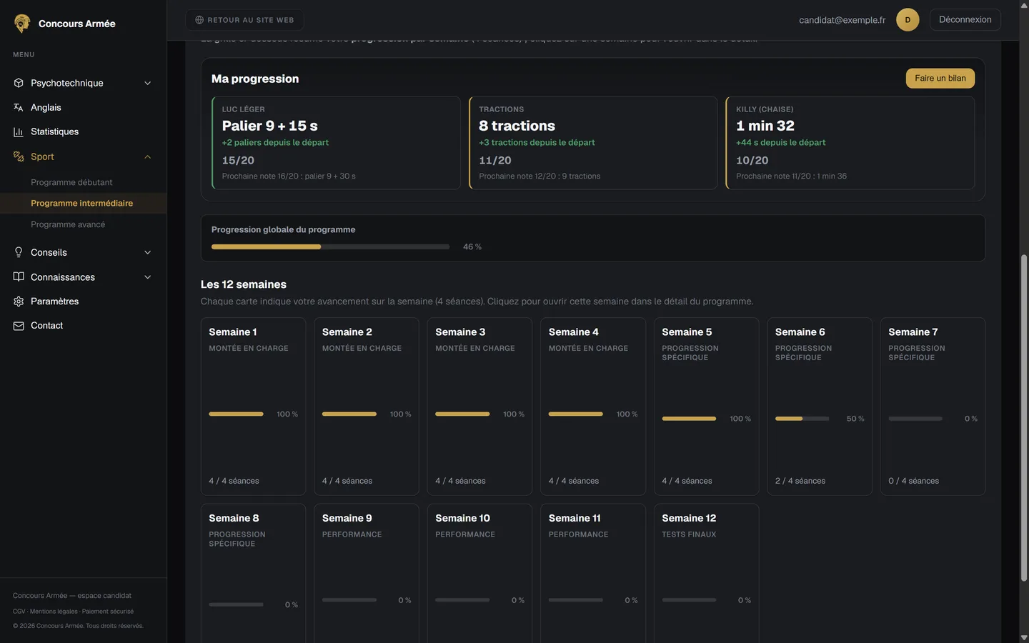Click the Statistiques bar chart icon

(19, 131)
